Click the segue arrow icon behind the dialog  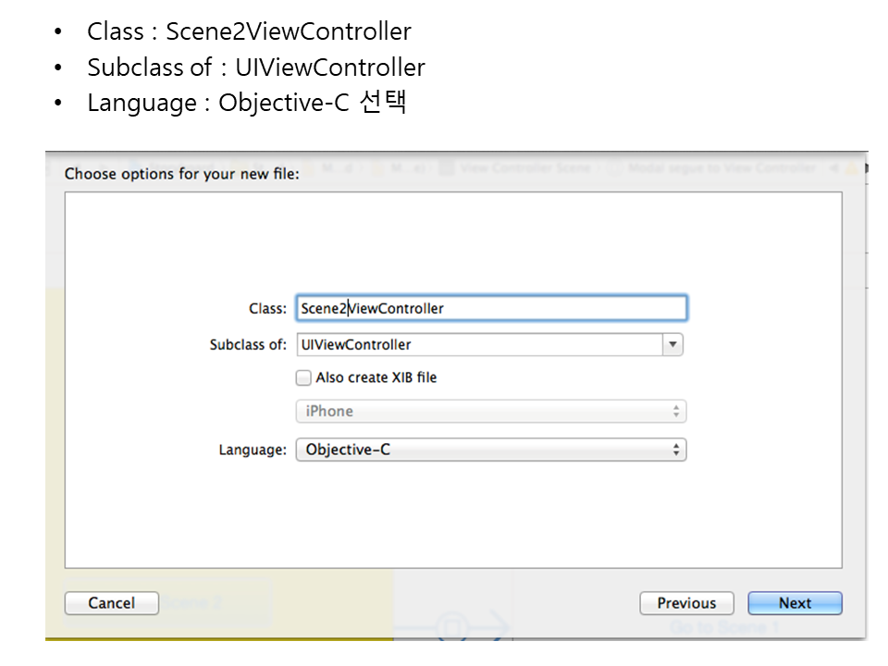[453, 628]
